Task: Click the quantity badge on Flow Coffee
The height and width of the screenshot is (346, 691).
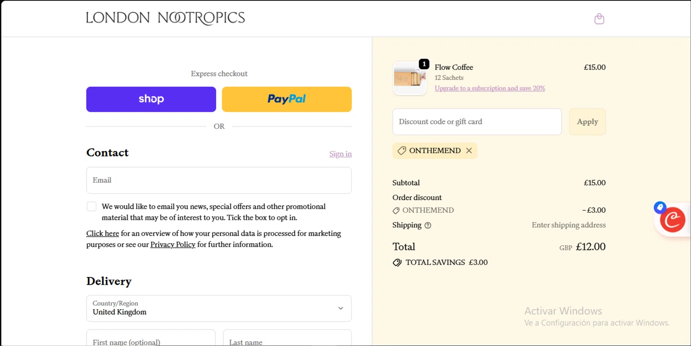Action: point(424,64)
